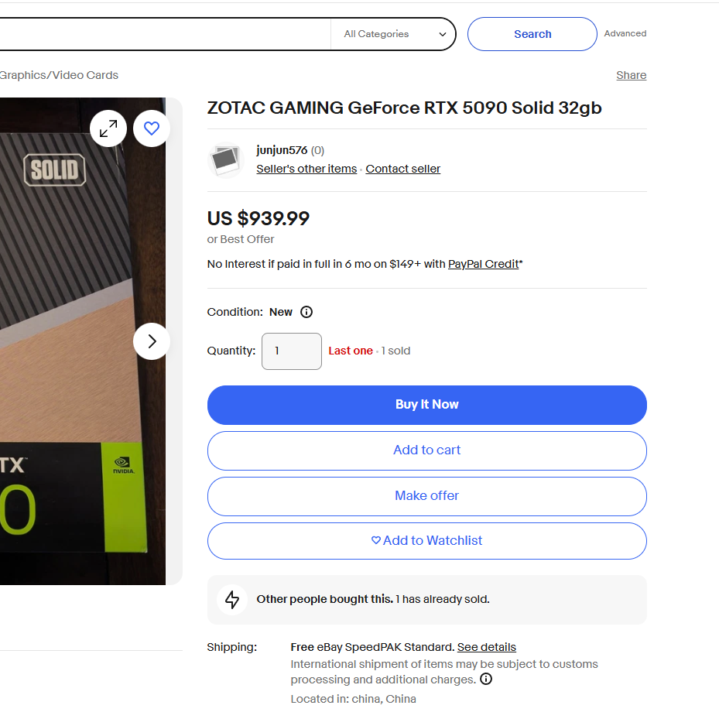Click the Share link
Viewport: 719px width, 719px height.
point(631,75)
